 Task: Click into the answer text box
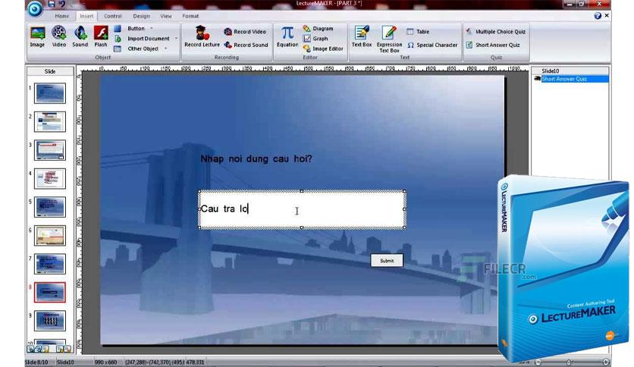tap(302, 209)
